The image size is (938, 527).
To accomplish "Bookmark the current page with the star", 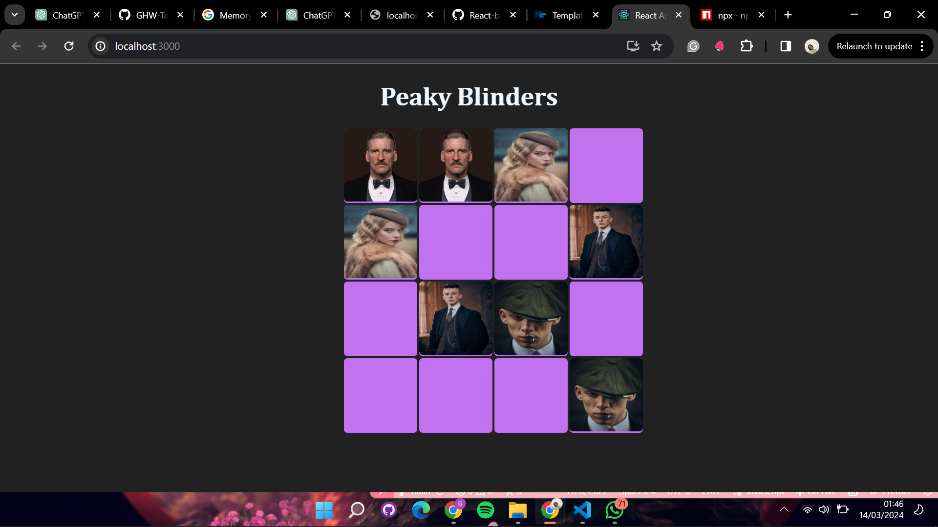I will (657, 46).
